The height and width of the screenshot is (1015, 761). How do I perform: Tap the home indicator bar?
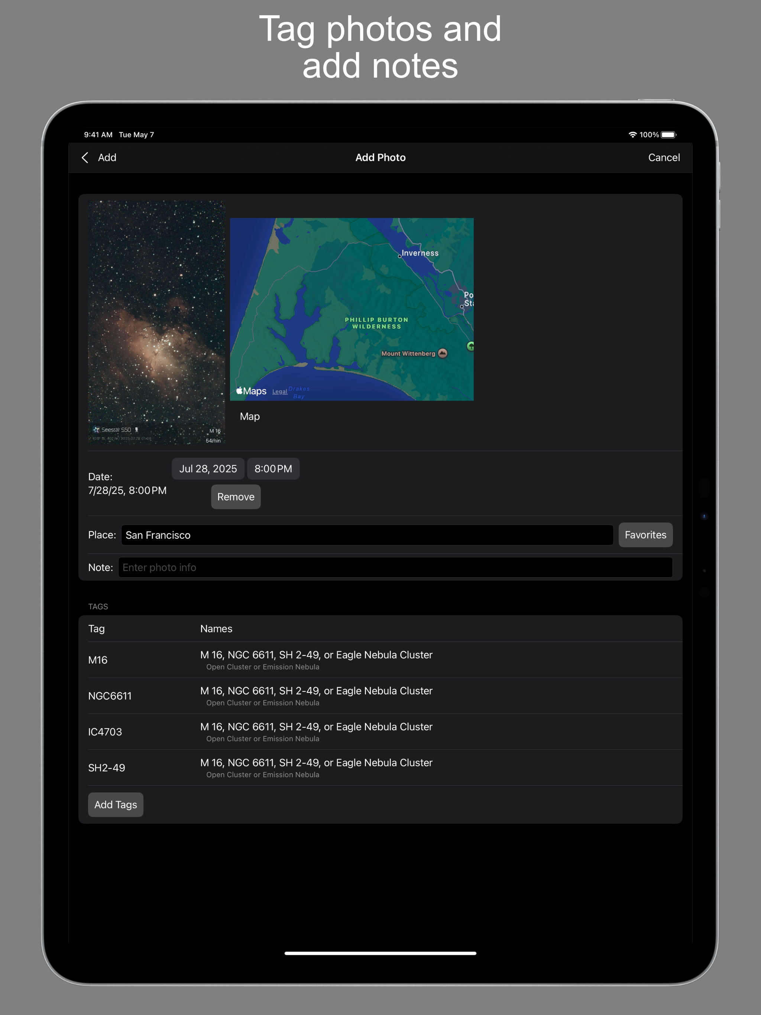(x=380, y=953)
